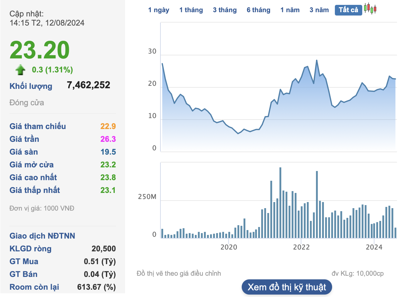Screen dimensions: 400x297
Task: Click the tall 2022 volume spike bar
Action: click(317, 204)
